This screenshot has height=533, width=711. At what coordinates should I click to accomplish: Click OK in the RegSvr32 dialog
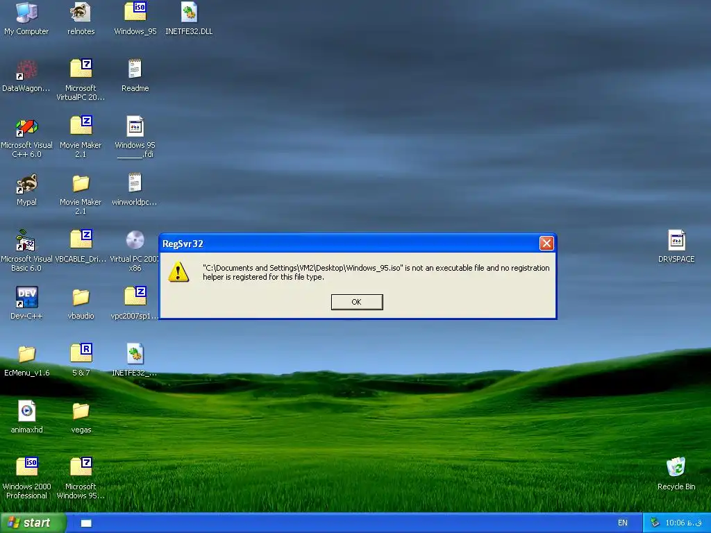357,302
